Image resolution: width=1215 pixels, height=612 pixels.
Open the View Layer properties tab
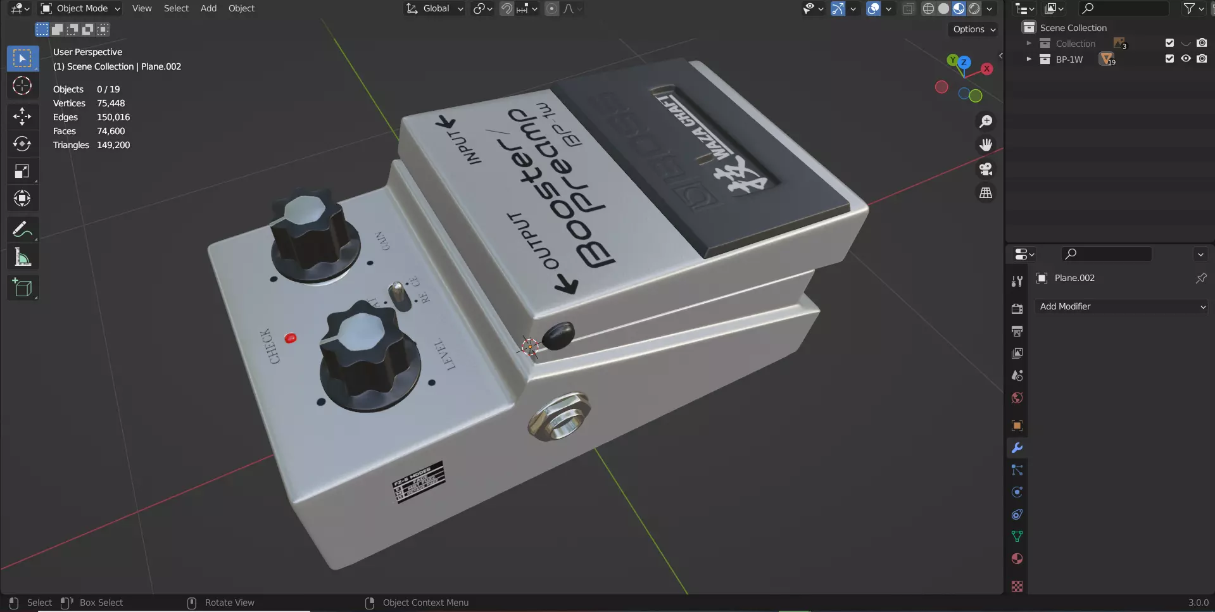(x=1017, y=353)
